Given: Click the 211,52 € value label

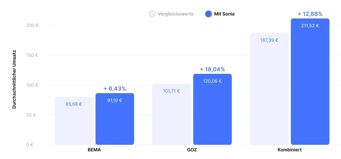Looking at the screenshot, I should [310, 26].
